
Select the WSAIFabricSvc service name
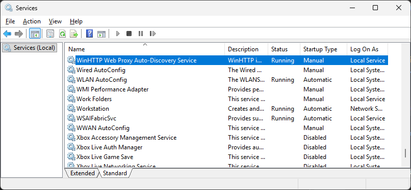click(x=96, y=118)
